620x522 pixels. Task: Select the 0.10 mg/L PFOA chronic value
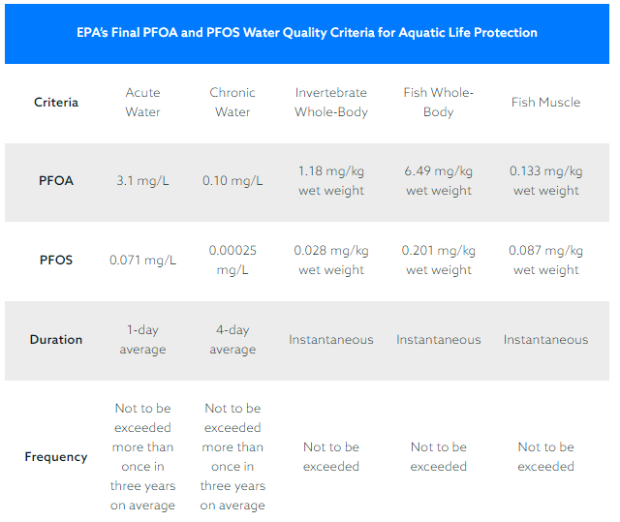pyautogui.click(x=232, y=181)
